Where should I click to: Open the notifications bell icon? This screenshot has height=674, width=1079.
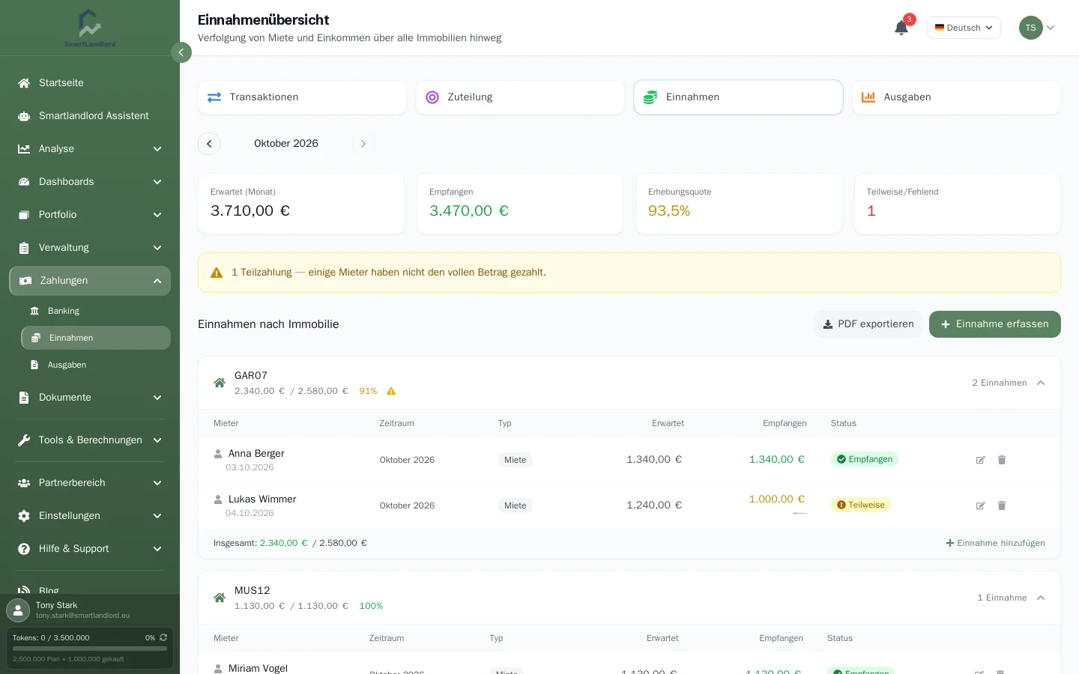(x=901, y=28)
